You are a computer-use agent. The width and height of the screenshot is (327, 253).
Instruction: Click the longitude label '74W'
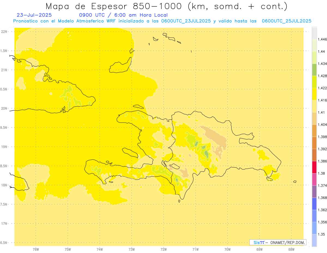point(100,249)
